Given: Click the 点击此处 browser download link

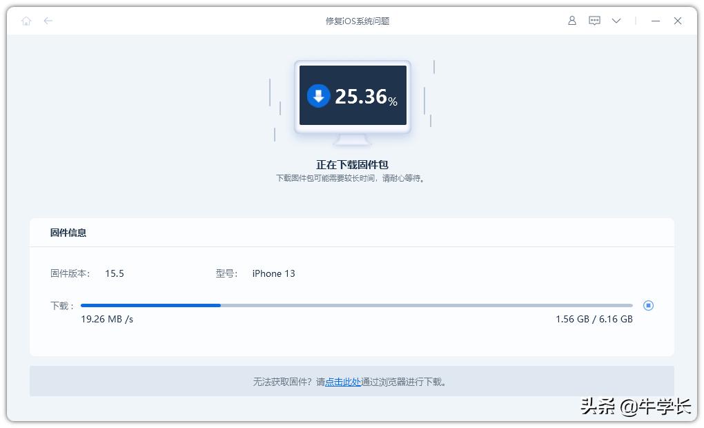Looking at the screenshot, I should click(343, 381).
